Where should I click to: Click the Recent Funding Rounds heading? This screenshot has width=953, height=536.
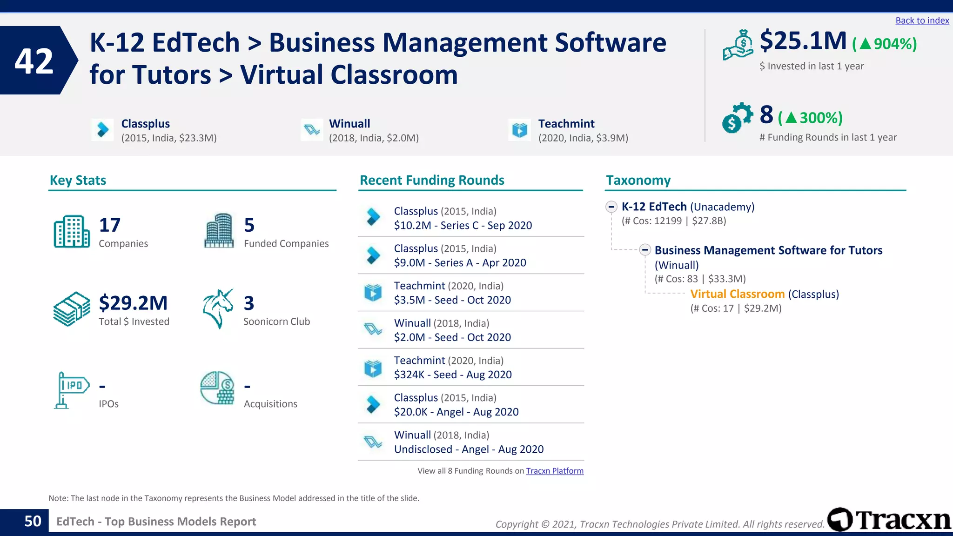(x=432, y=180)
